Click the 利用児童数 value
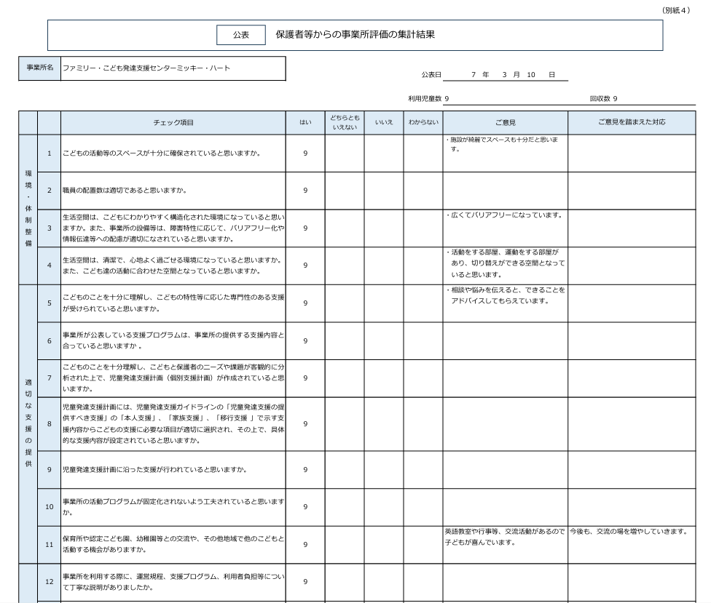 (447, 99)
